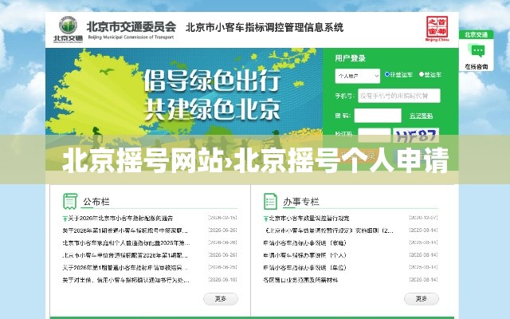The height and width of the screenshot is (319, 510).
Task: Open 北京市小客车数量调控暂行规定 link
Action: tap(309, 219)
